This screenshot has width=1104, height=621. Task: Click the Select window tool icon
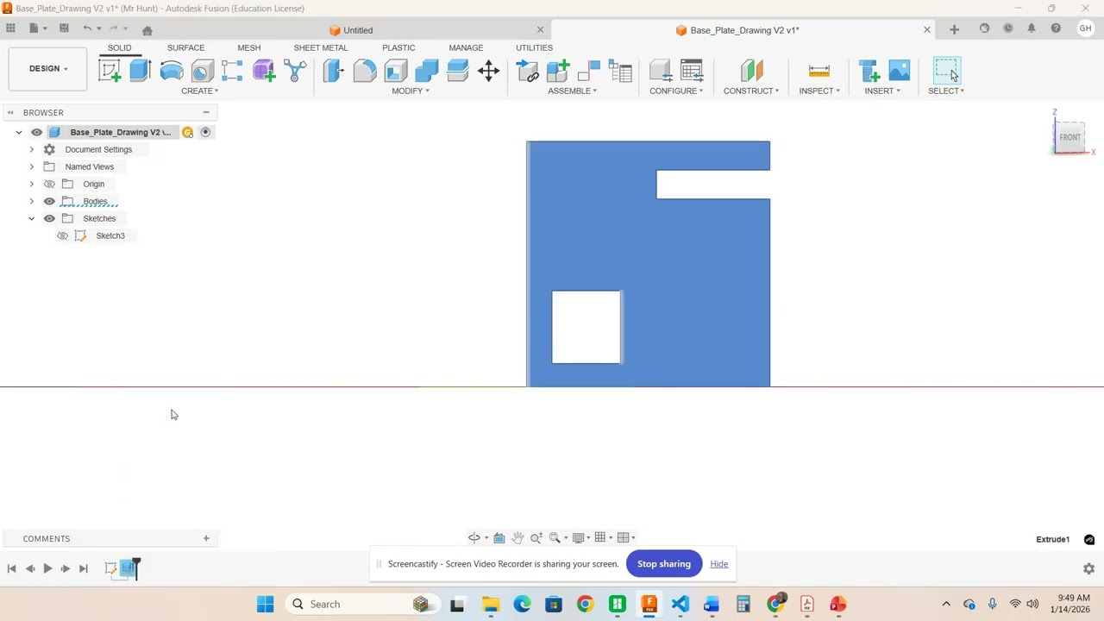[946, 71]
